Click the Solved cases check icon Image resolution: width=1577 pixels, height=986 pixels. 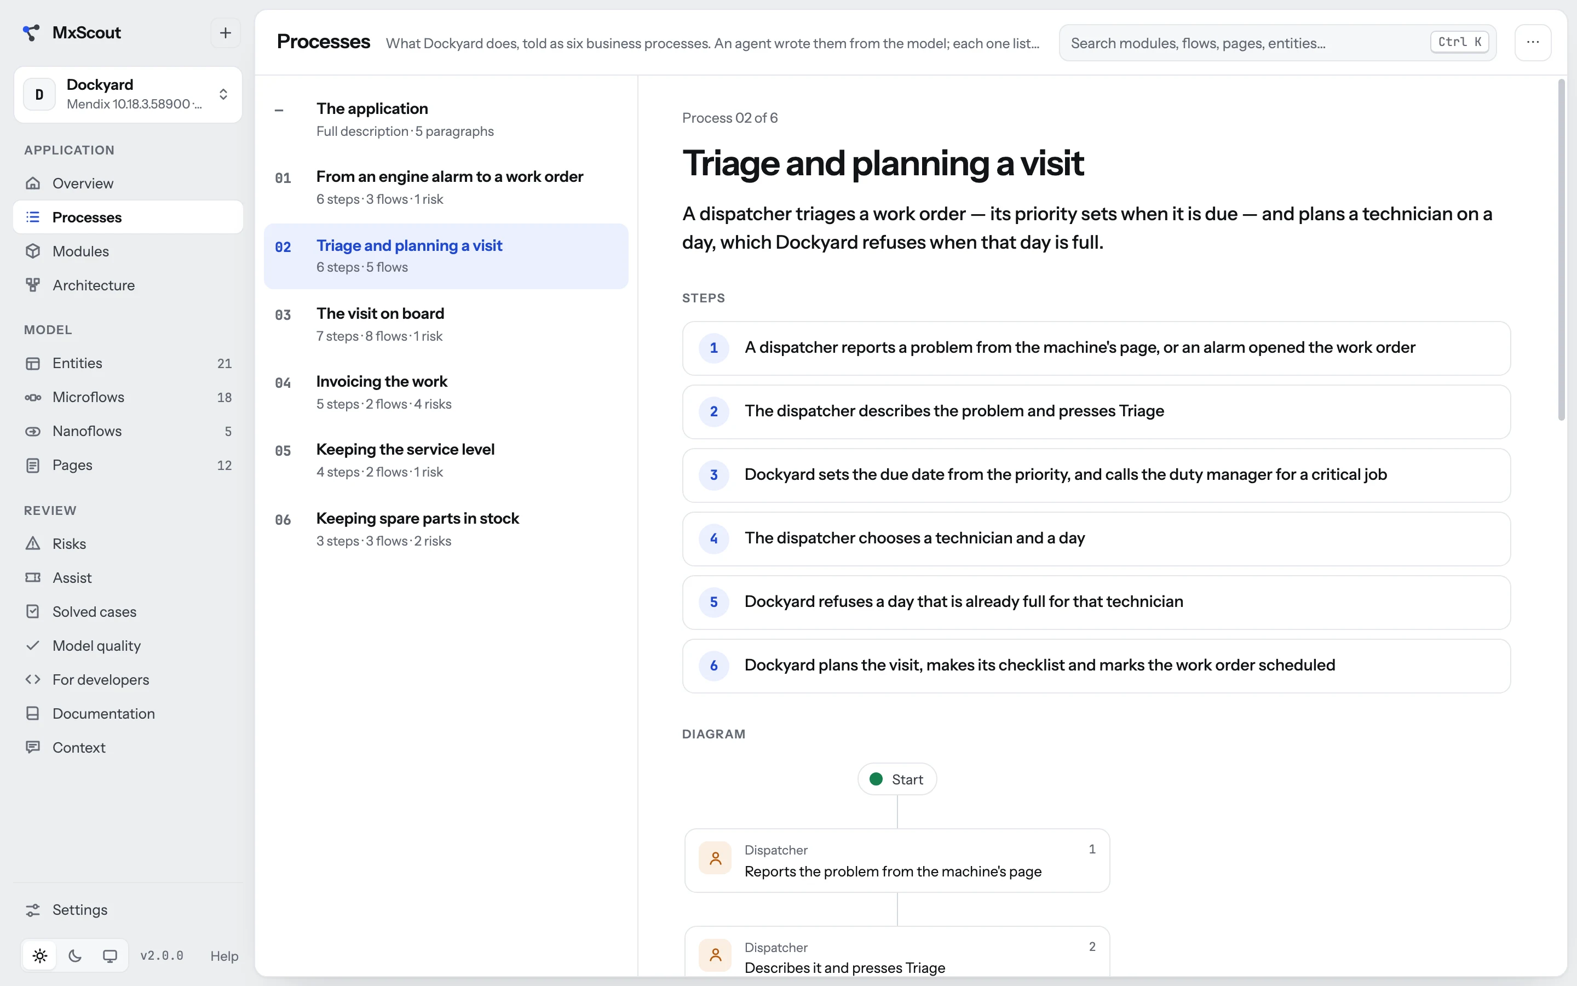pyautogui.click(x=33, y=612)
